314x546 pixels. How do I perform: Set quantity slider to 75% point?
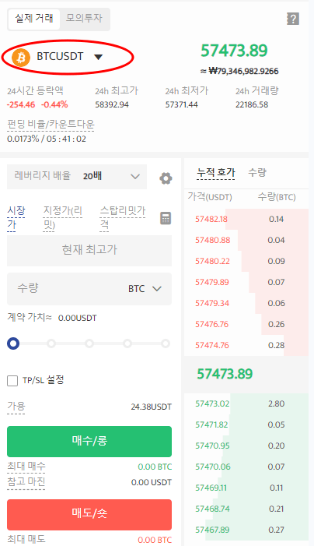127,343
